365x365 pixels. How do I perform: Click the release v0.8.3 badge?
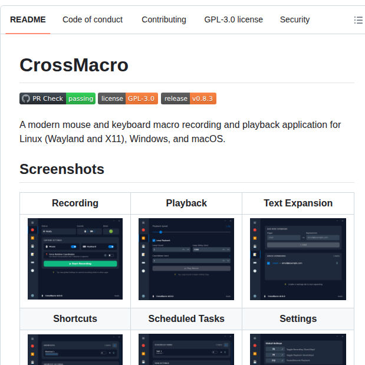pyautogui.click(x=189, y=98)
